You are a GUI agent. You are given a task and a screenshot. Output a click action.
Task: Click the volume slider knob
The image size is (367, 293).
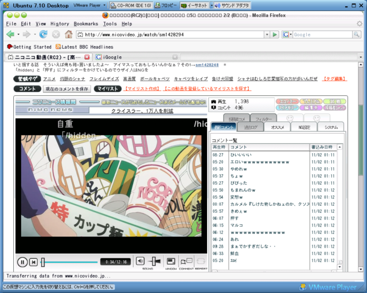[x=154, y=261]
